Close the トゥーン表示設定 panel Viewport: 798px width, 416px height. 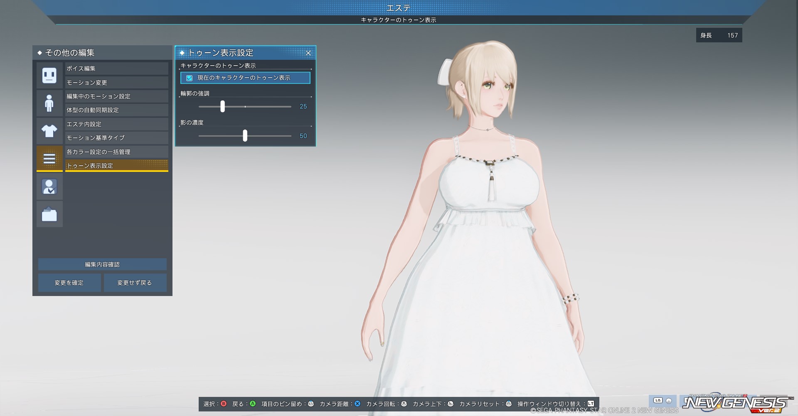(308, 53)
